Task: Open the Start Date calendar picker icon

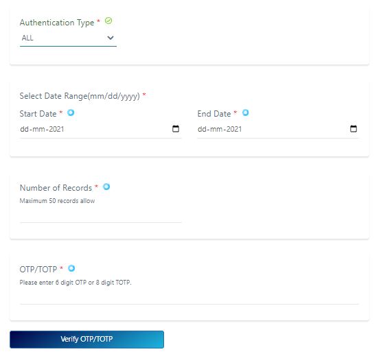Action: pyautogui.click(x=176, y=129)
